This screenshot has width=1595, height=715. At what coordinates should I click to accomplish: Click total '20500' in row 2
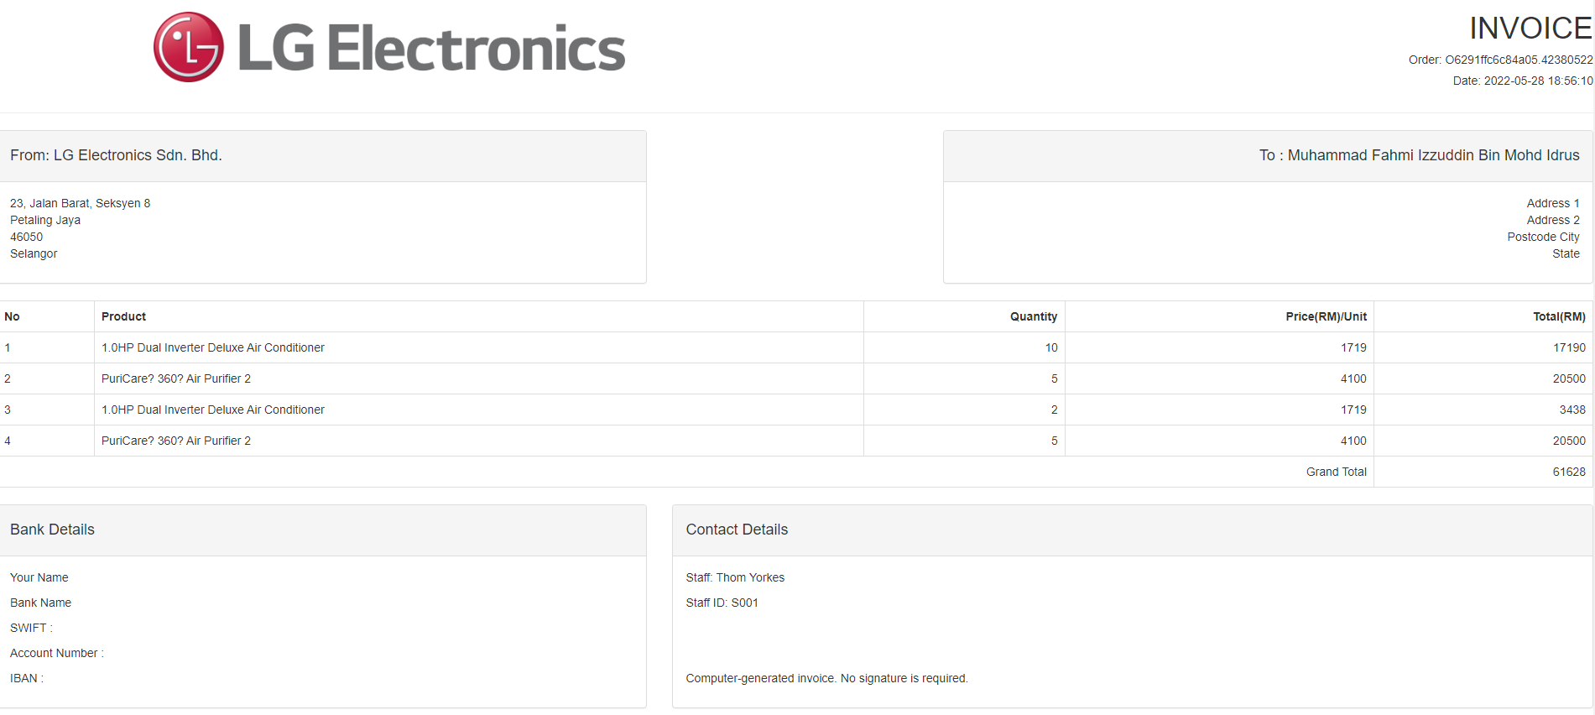(1569, 378)
